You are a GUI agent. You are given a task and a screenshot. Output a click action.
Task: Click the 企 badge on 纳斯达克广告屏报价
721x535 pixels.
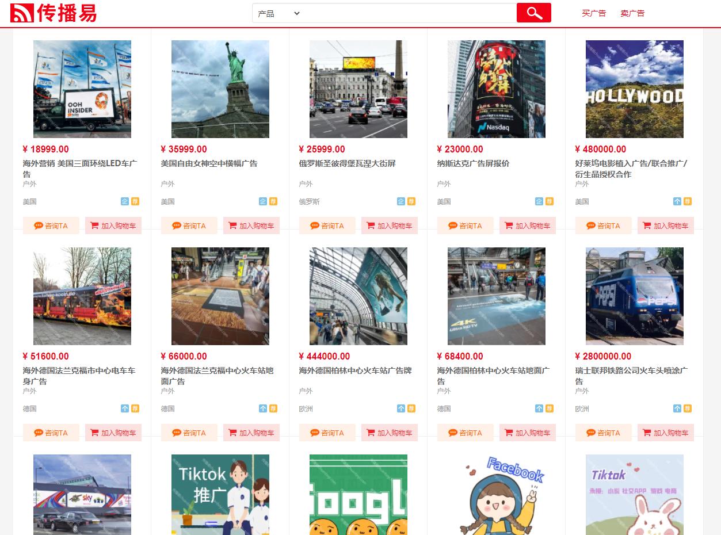coord(539,201)
